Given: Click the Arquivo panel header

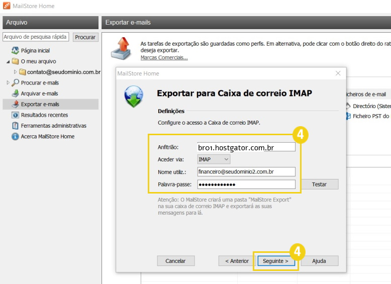Looking at the screenshot, I should pyautogui.click(x=50, y=23).
